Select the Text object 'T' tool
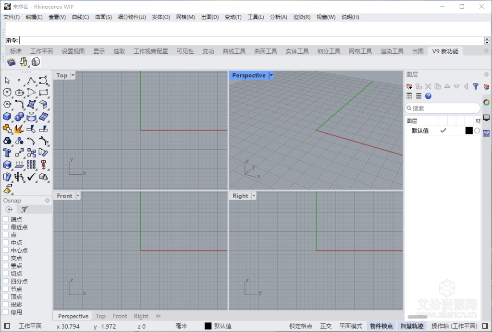 [x=7, y=153]
